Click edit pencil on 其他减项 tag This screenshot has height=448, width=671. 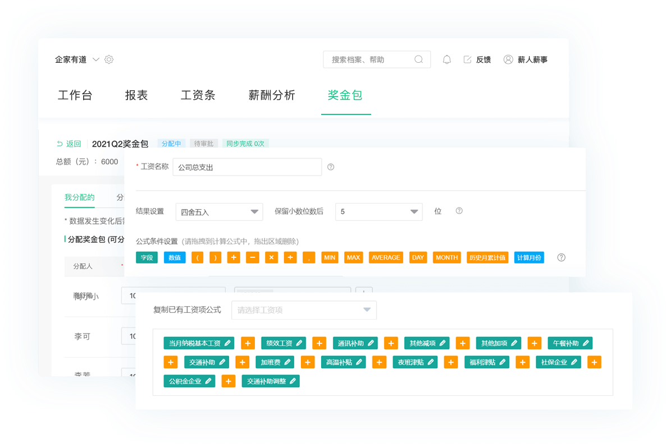tap(442, 343)
